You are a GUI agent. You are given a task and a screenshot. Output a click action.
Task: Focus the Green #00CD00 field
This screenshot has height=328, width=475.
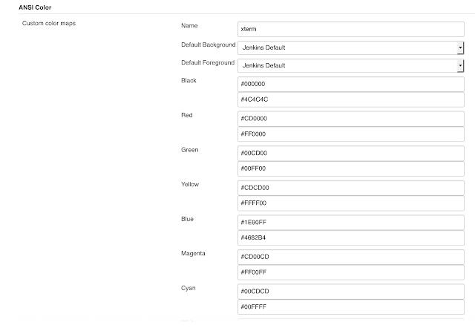(x=351, y=154)
